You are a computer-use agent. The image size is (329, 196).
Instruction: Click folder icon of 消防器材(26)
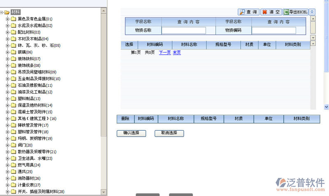(x=14, y=178)
